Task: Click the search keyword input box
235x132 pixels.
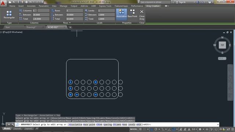Action: tap(155, 2)
